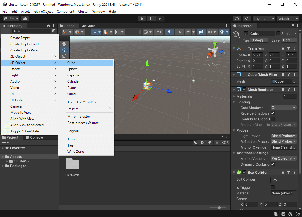
Task: Open the Reflection Probes dropdown
Action: (284, 141)
